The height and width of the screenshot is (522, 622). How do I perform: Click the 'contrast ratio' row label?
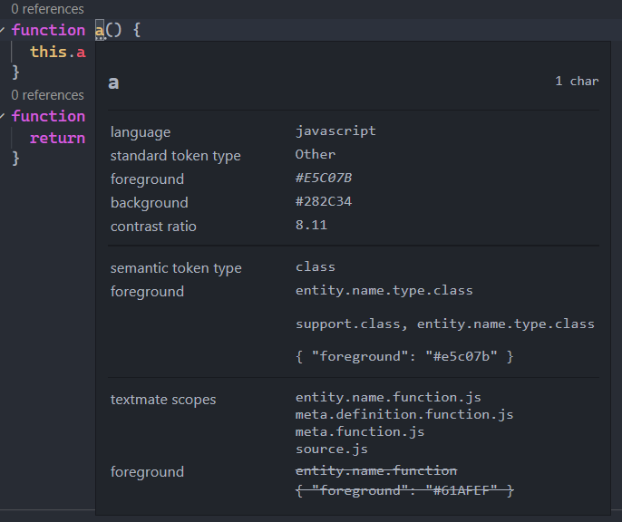[x=153, y=227]
